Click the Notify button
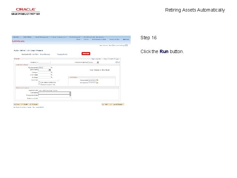The height and width of the screenshot is (178, 237). pos(25,104)
